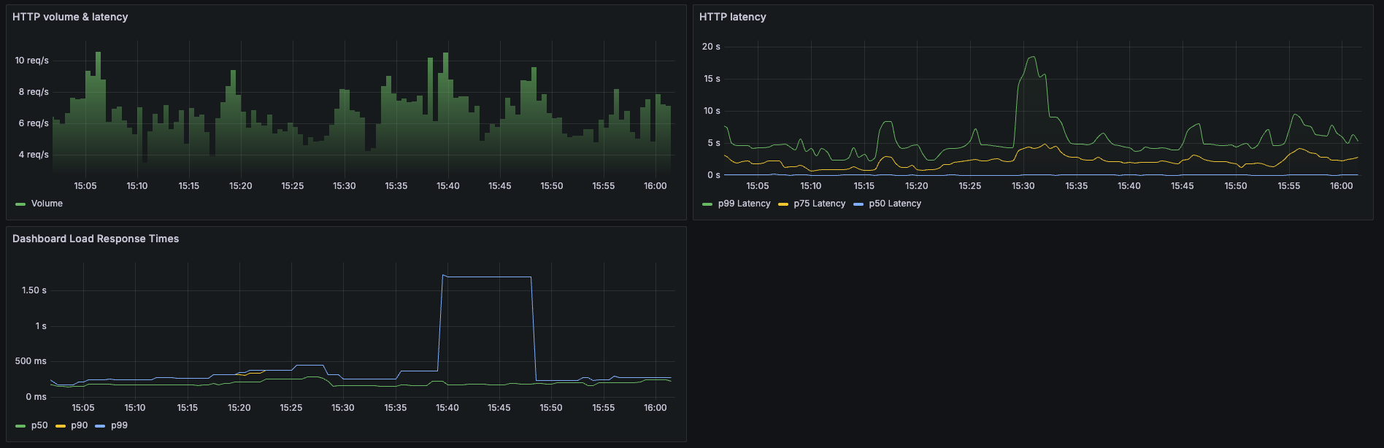Click the green p99 Latency color swatch
This screenshot has height=448, width=1384.
[x=707, y=204]
